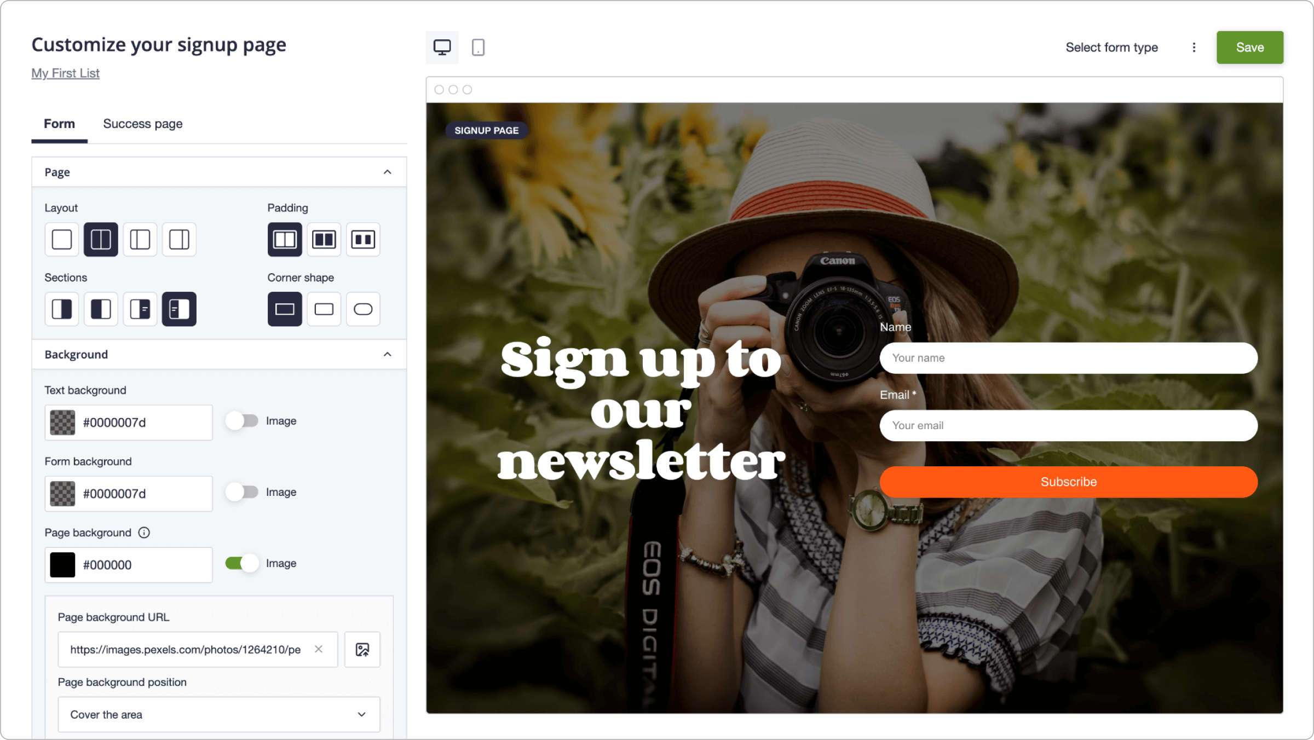Screen dimensions: 1314x740
Task: Open image picker beside Page background URL
Action: 362,650
